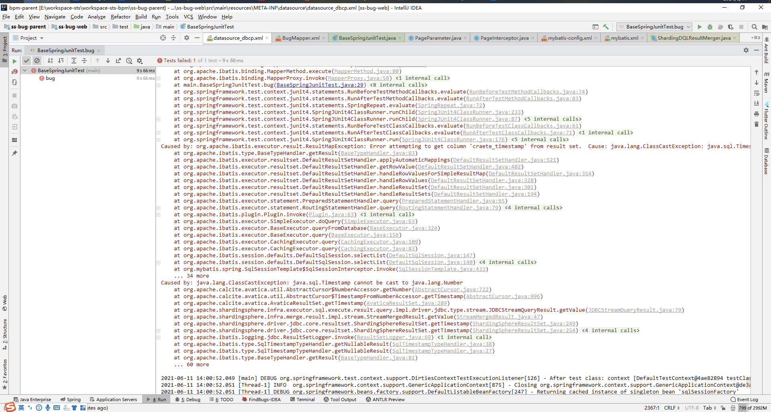Export test results icon
The width and height of the screenshot is (771, 412).
[x=118, y=61]
